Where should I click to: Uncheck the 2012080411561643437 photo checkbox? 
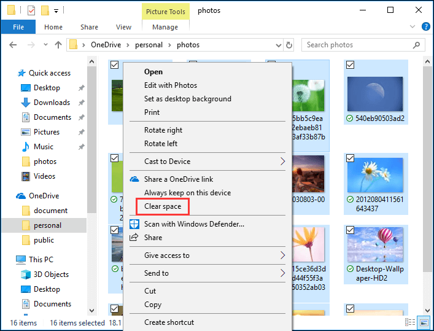tap(350, 158)
